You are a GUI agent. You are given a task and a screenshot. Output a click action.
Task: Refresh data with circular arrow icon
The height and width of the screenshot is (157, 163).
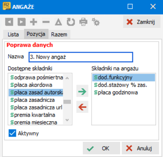point(71,22)
